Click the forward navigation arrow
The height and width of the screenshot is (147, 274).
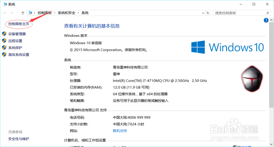[x=12, y=13]
